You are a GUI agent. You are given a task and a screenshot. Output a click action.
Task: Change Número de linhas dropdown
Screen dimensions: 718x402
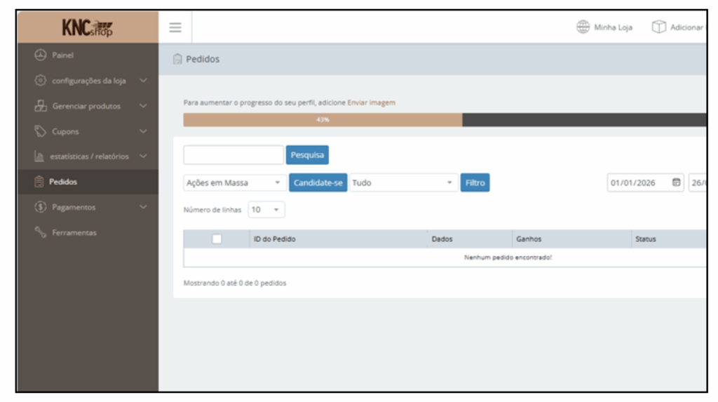266,210
